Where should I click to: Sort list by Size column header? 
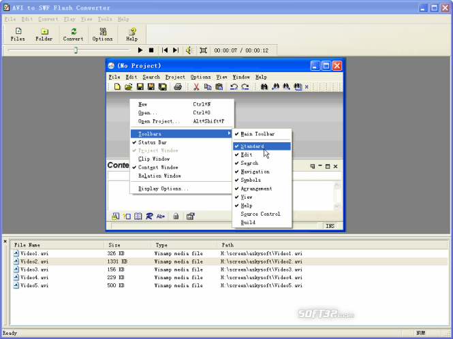tap(127, 245)
